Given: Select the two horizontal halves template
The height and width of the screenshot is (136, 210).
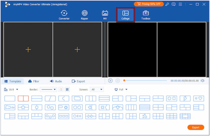Looking at the screenshot, I should point(37,99).
